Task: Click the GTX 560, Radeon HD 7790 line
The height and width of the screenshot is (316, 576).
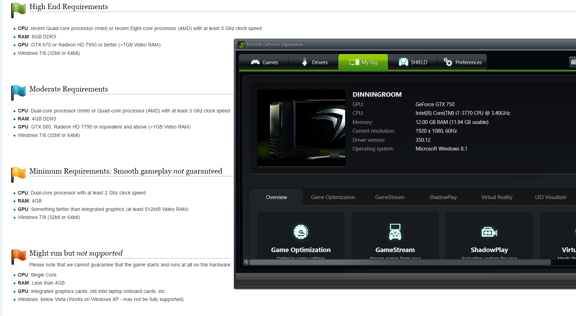Action: coord(104,127)
